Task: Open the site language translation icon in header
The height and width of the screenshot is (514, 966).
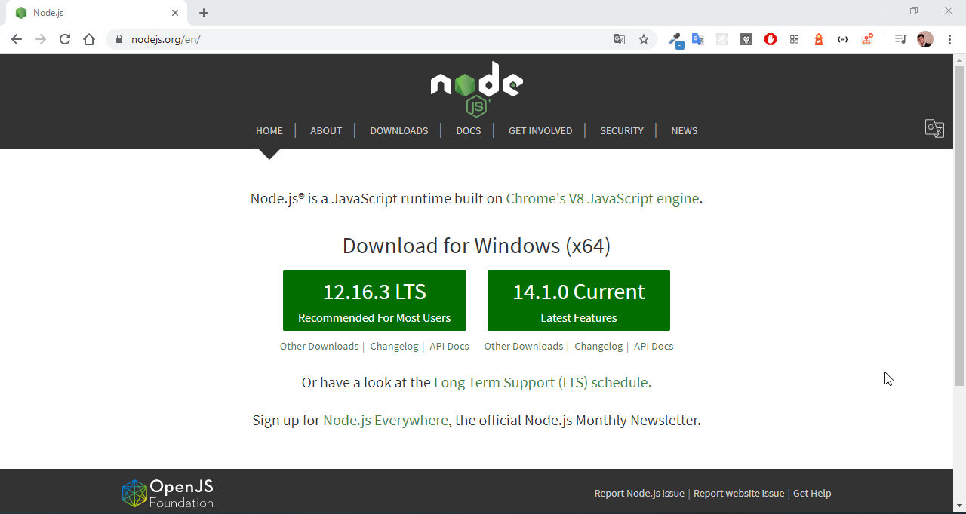Action: coord(934,128)
